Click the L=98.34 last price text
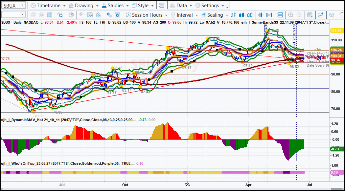The width and height of the screenshot is (345, 191). tap(47, 22)
